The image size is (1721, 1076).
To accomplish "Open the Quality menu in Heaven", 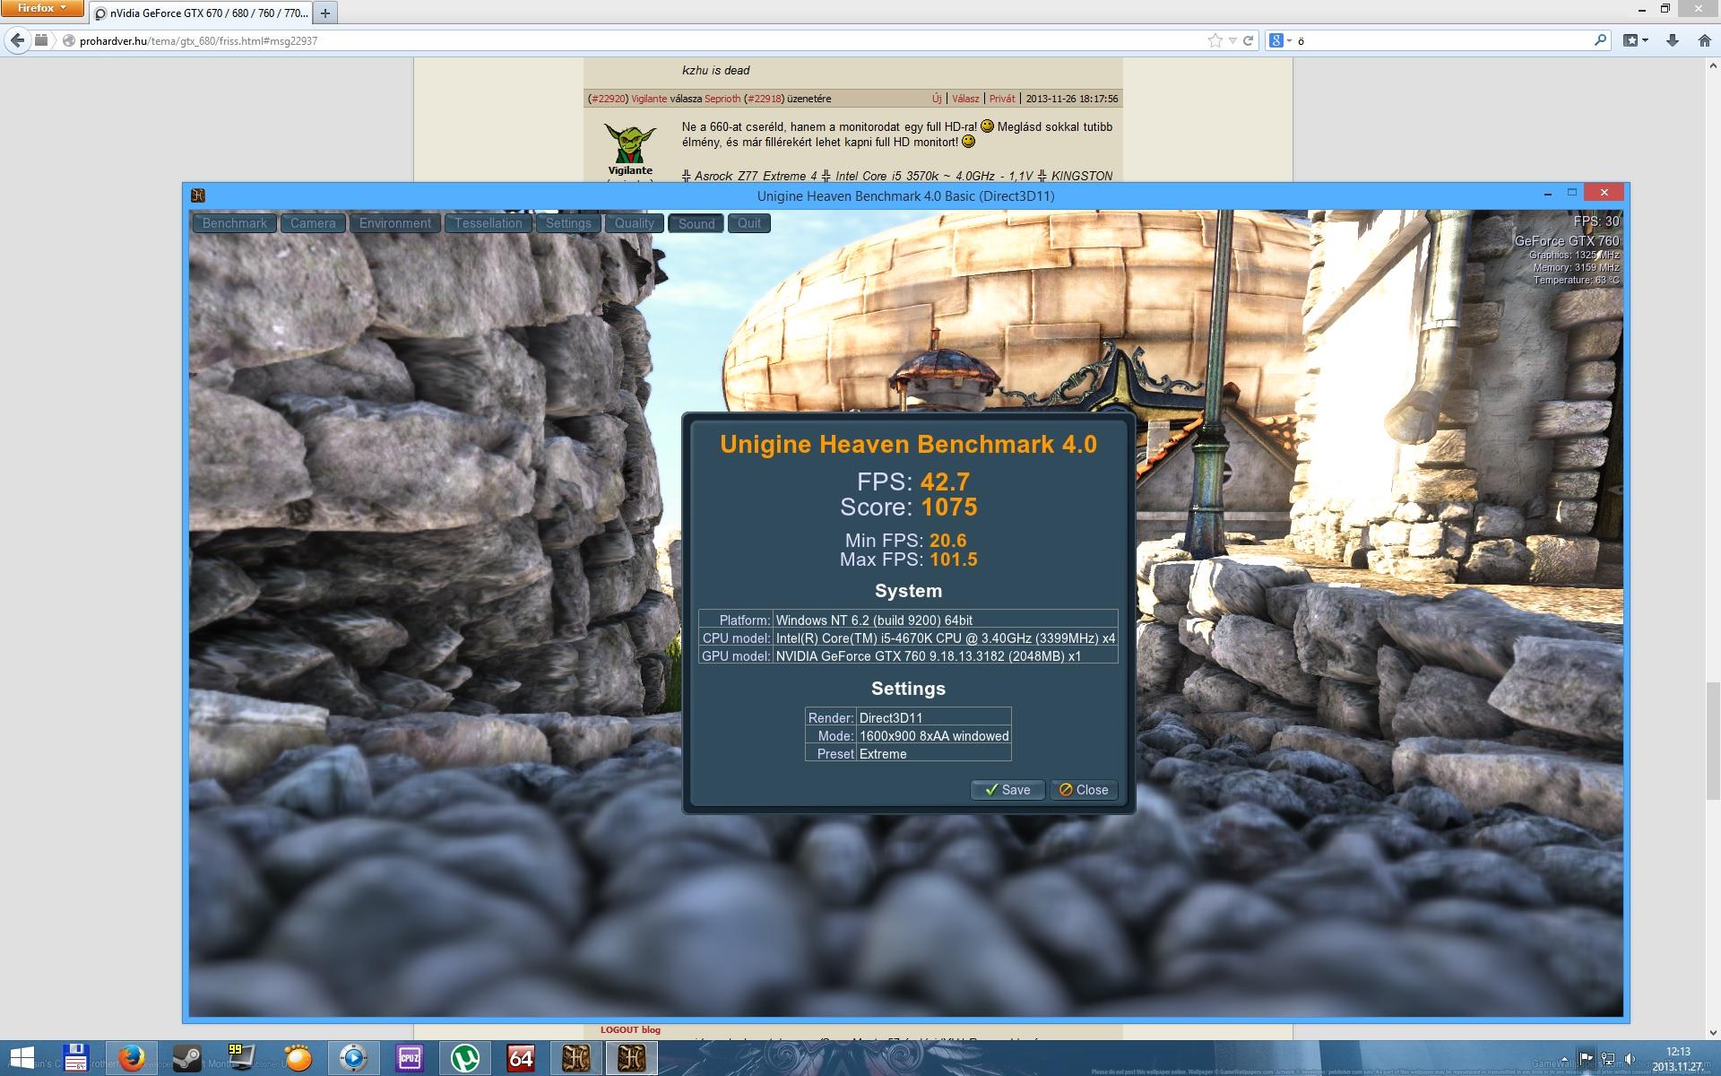I will (634, 223).
